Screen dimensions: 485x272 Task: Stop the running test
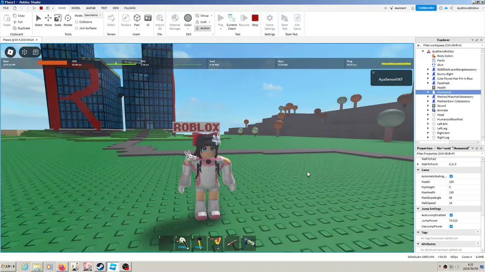coord(255,20)
